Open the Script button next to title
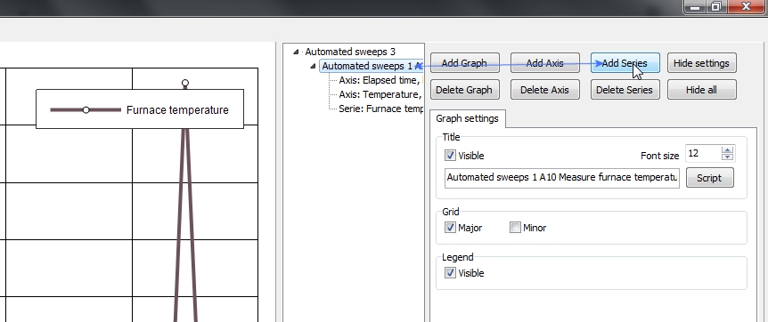768x322 pixels. (x=710, y=178)
